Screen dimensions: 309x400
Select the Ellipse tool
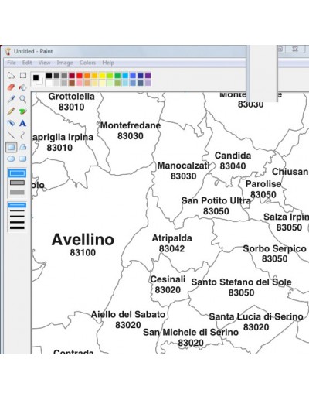[11, 159]
